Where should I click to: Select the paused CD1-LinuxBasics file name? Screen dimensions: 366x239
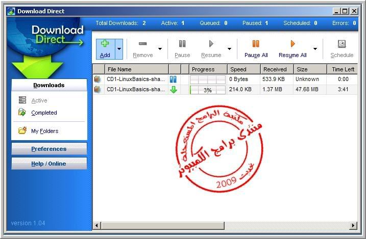136,79
